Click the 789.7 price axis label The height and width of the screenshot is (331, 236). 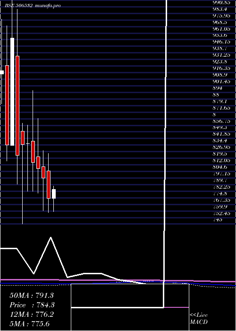coord(221,180)
